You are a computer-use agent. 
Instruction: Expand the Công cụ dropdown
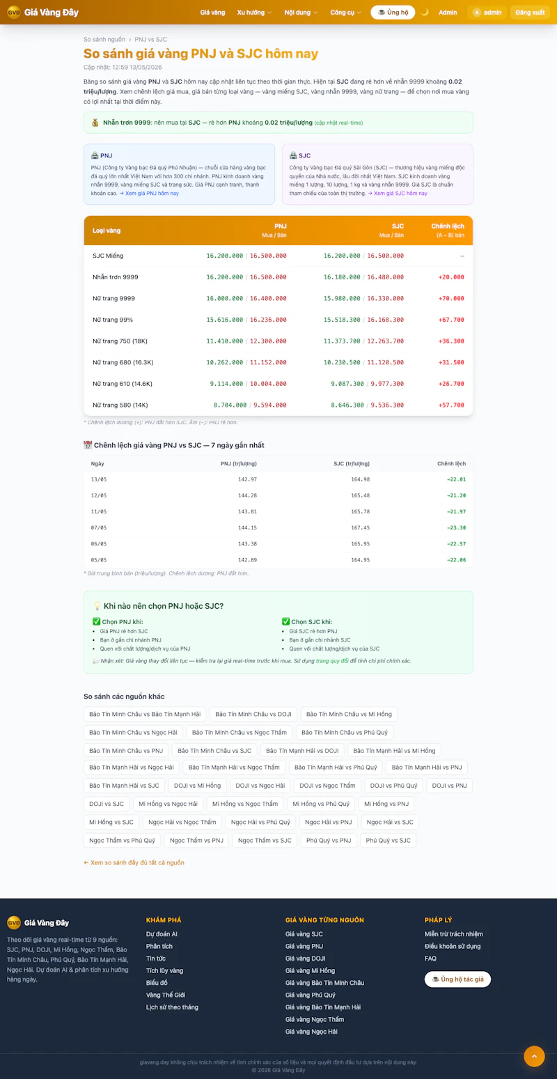[345, 13]
